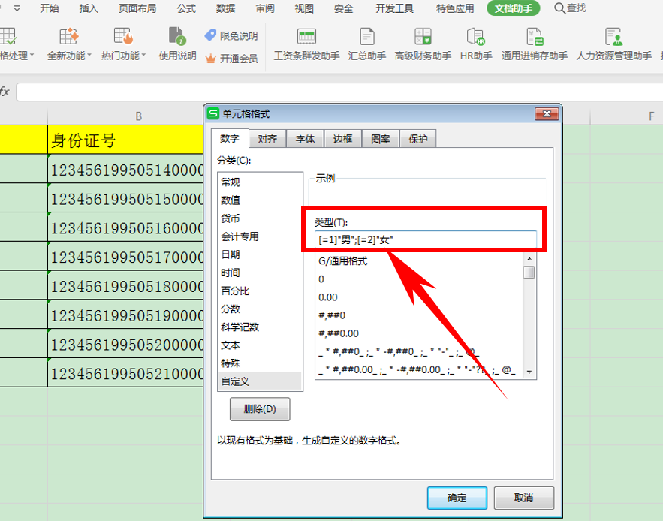The height and width of the screenshot is (521, 663).
Task: Select #,##0.00 format in the type list
Action: 420,333
